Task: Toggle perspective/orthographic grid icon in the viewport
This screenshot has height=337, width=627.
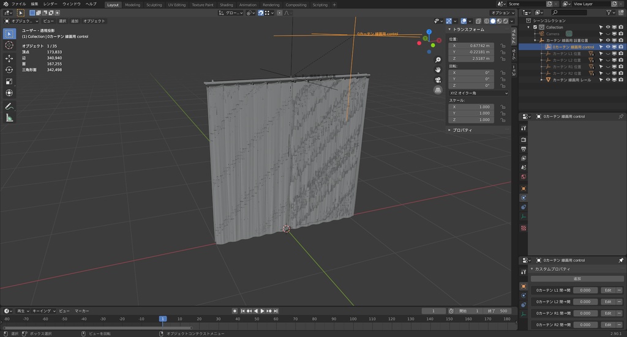Action: [x=438, y=90]
